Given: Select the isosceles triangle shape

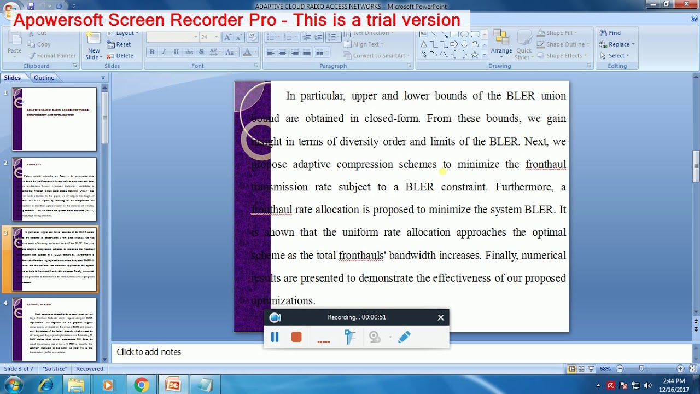Looking at the screenshot, I should [424, 44].
